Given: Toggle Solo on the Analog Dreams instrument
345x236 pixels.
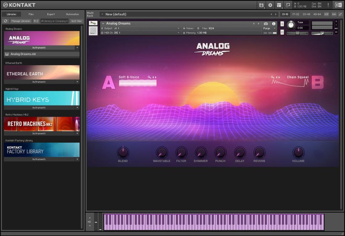Looking at the screenshot, I should 282,24.
